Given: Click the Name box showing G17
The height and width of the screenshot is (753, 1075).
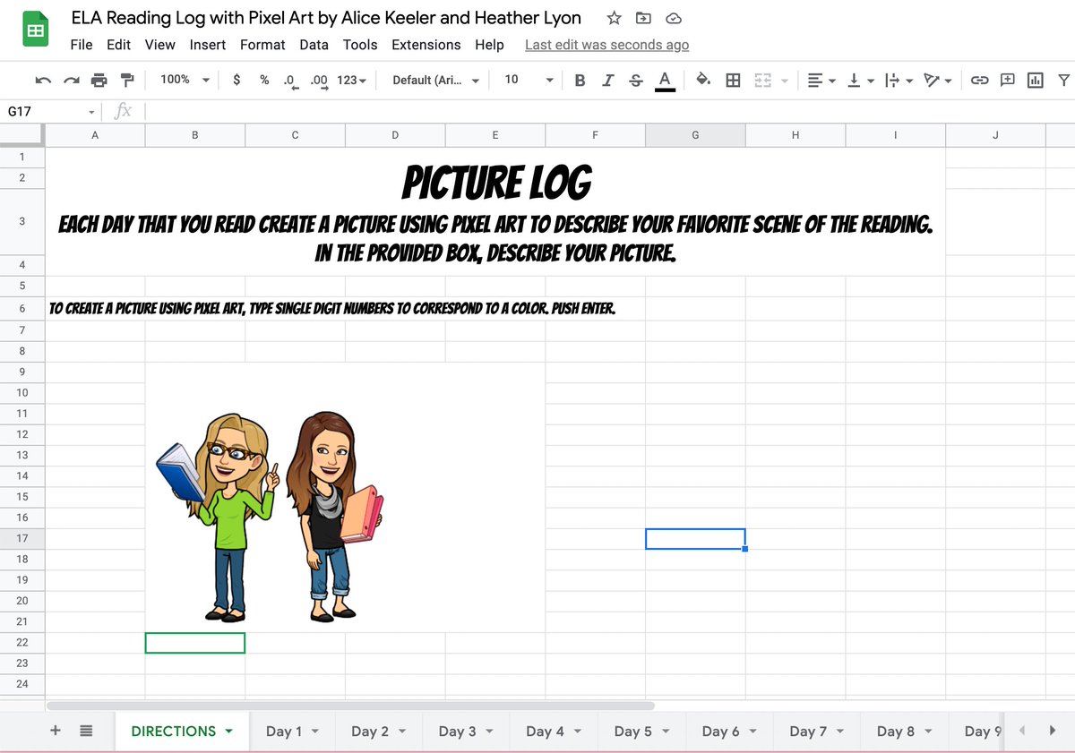Looking at the screenshot, I should click(x=49, y=111).
